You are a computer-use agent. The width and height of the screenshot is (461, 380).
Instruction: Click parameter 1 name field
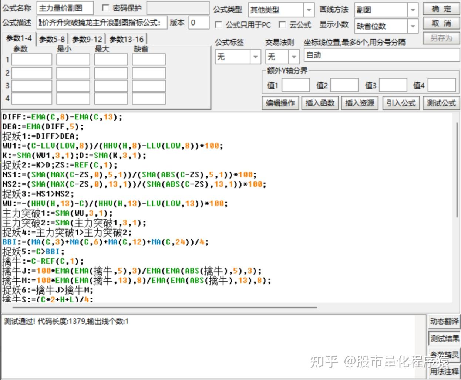tap(32, 60)
